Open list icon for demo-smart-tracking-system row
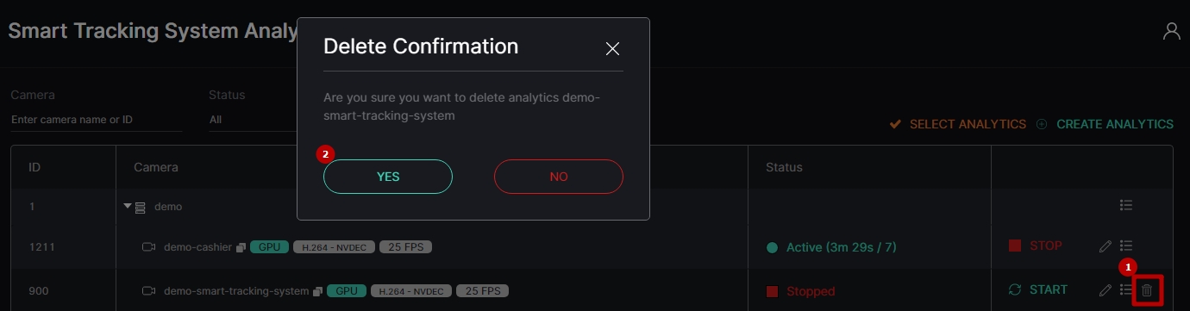This screenshot has height=311, width=1190. (1125, 290)
